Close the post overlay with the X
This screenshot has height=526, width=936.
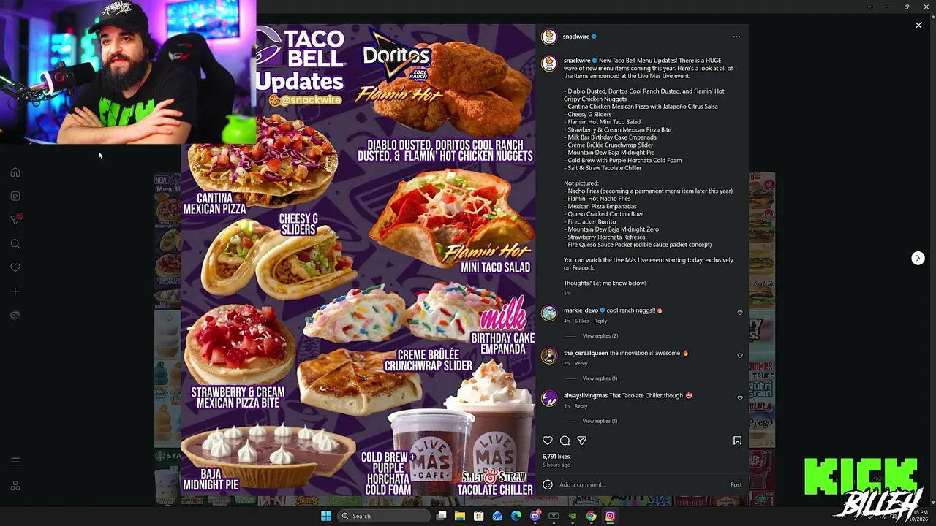point(918,26)
